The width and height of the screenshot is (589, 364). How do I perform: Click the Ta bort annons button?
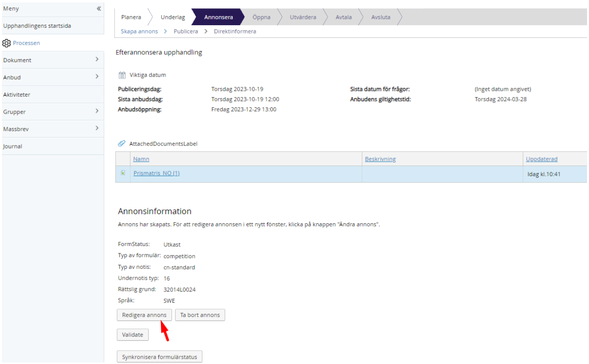pos(200,315)
